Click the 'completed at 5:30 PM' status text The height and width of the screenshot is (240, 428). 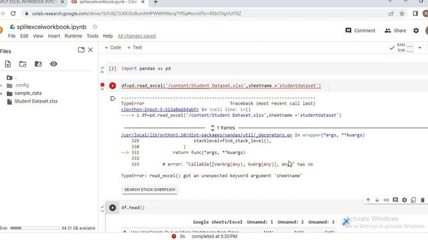pos(214,237)
